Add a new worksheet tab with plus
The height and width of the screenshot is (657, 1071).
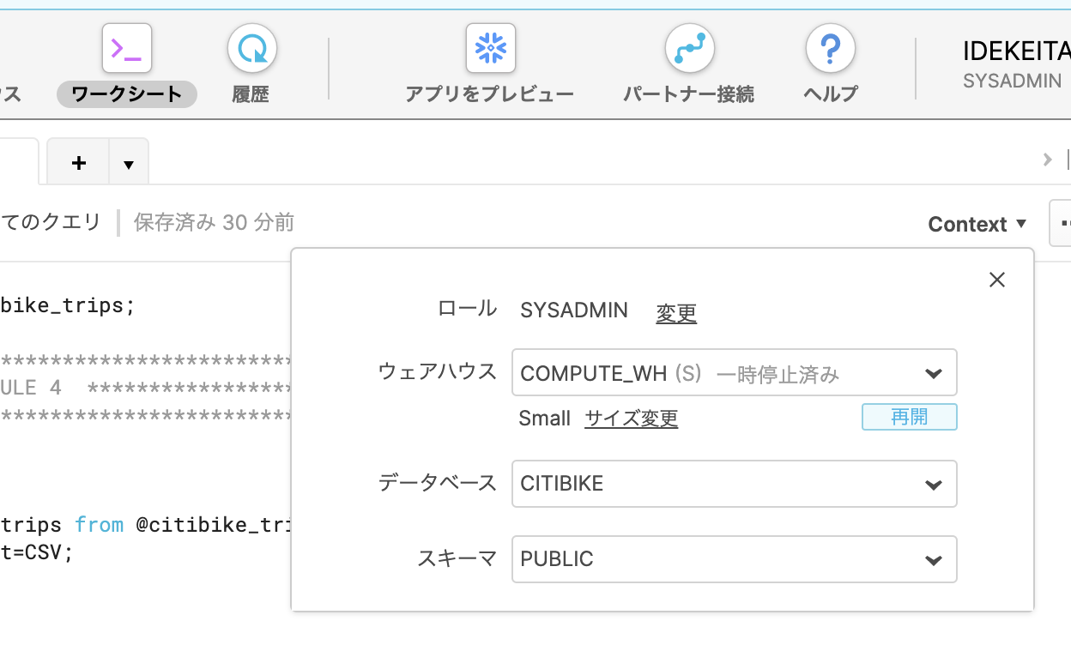(x=78, y=162)
